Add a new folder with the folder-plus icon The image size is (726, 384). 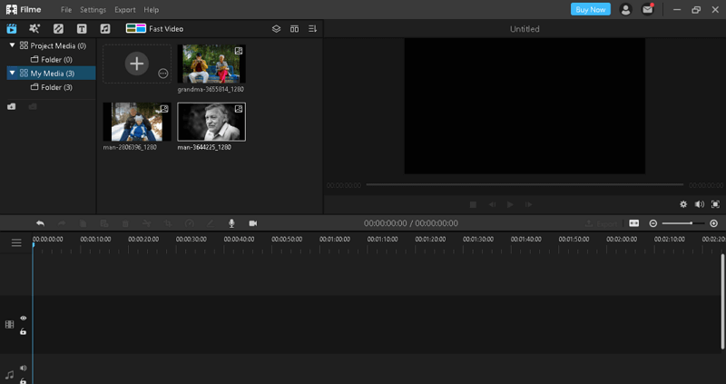click(12, 106)
